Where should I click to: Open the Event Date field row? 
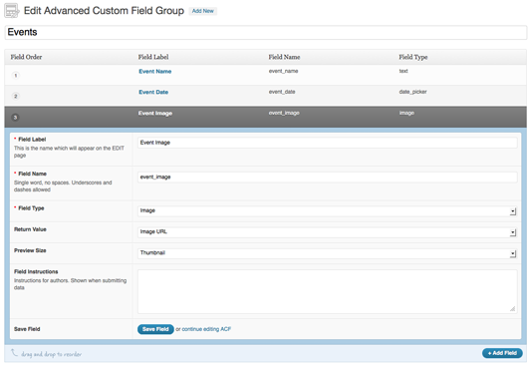(x=265, y=96)
